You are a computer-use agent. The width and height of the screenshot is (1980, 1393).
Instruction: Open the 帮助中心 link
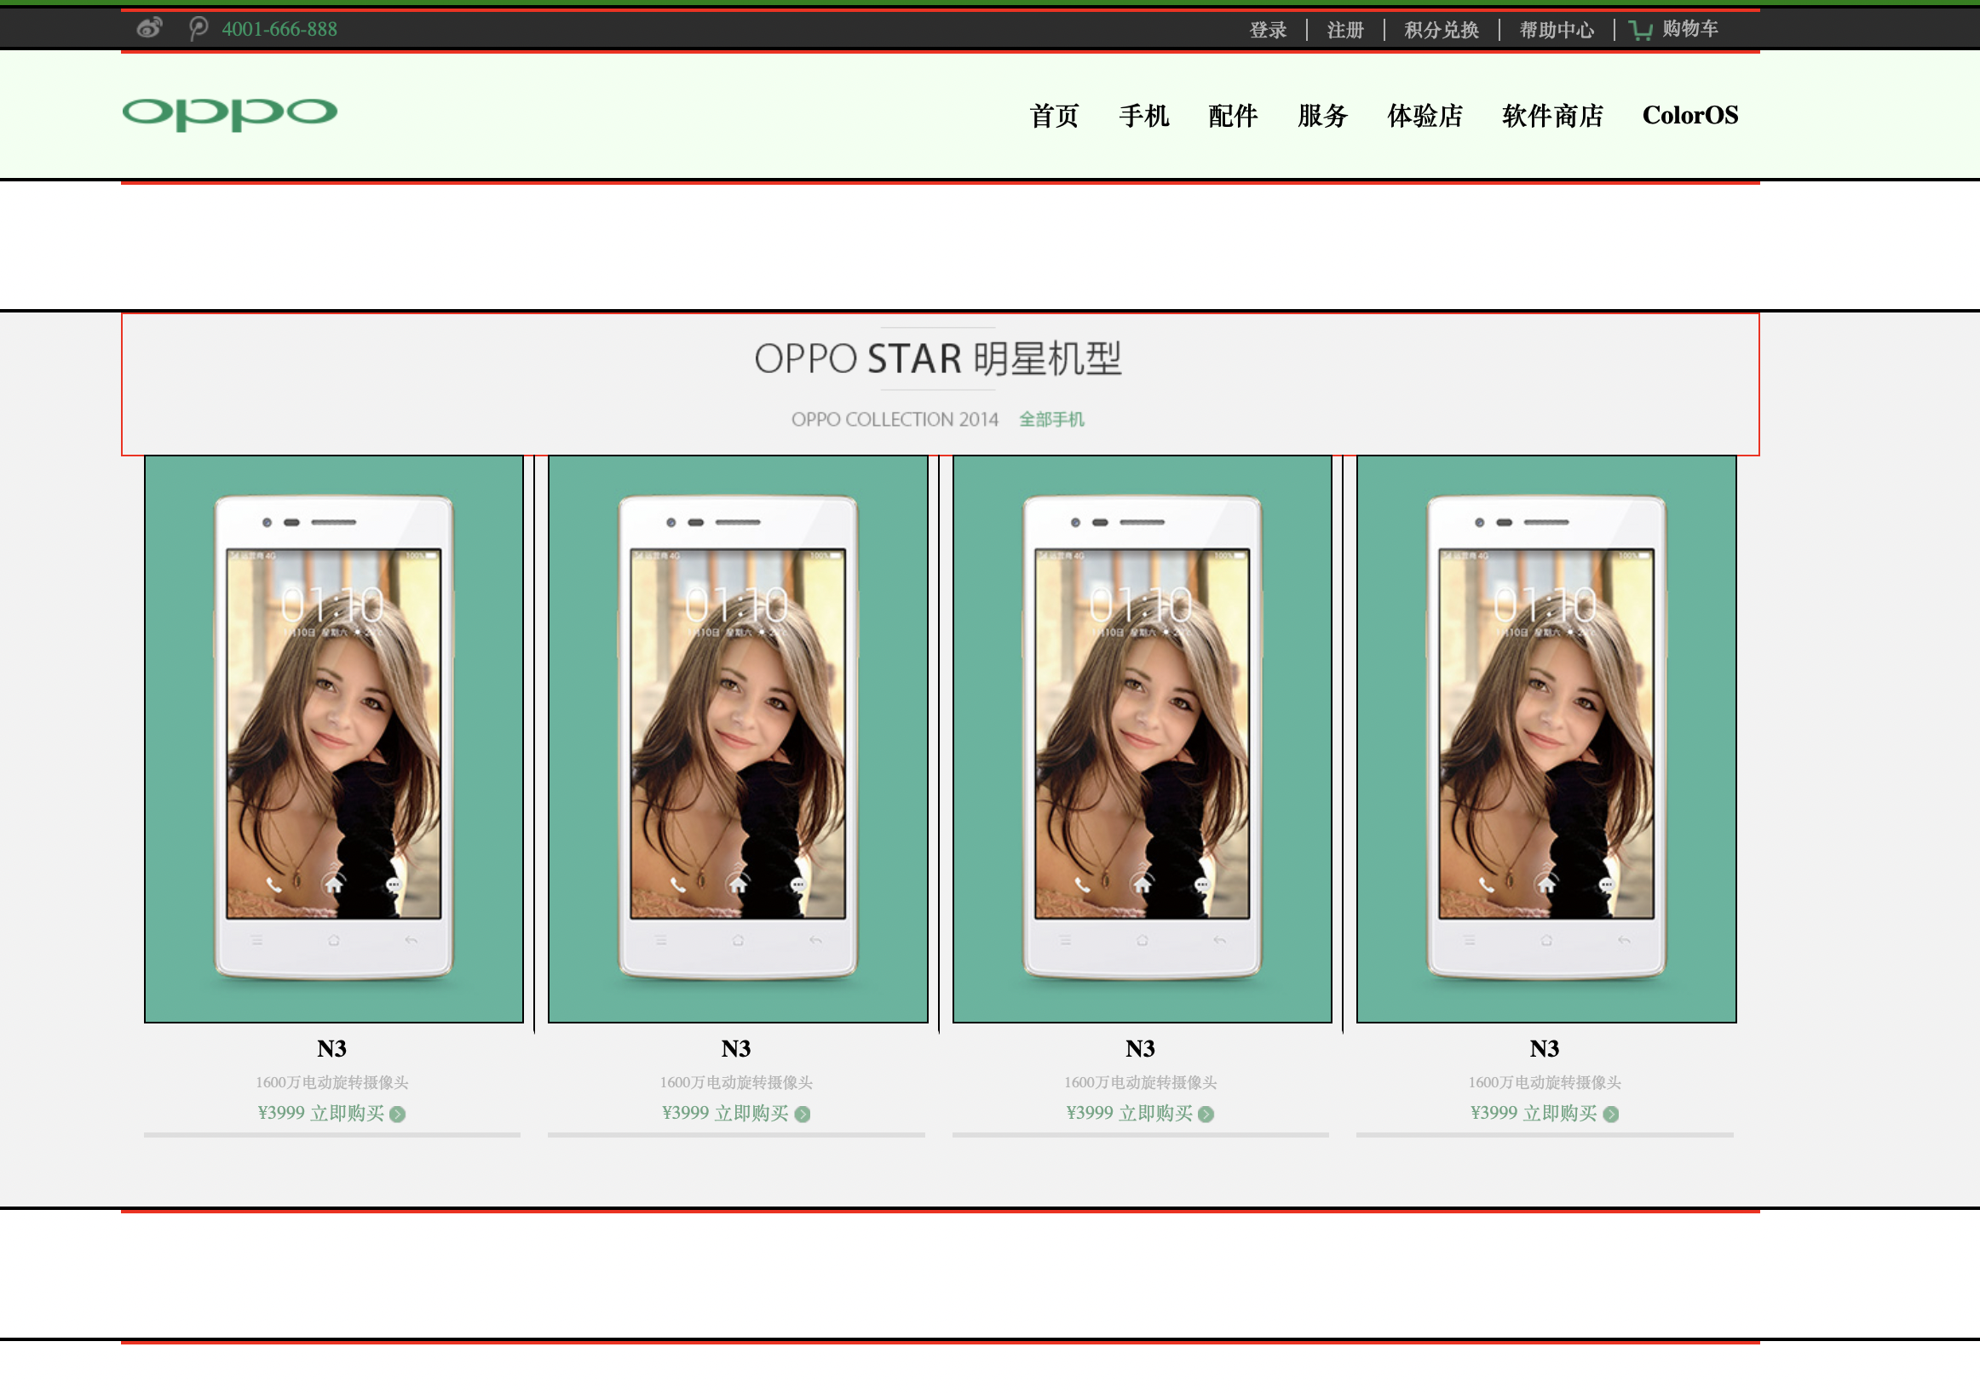1556,30
